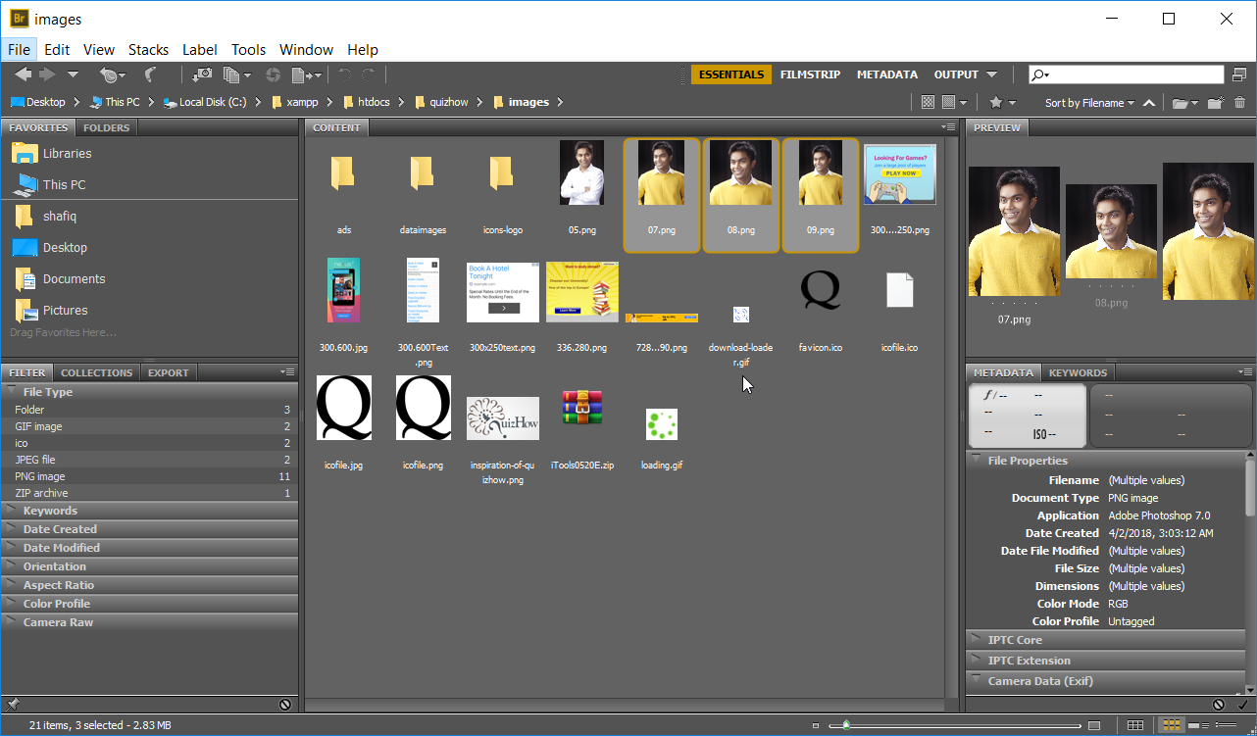The width and height of the screenshot is (1257, 736).
Task: Select the EXPORT panel tab
Action: tap(169, 372)
